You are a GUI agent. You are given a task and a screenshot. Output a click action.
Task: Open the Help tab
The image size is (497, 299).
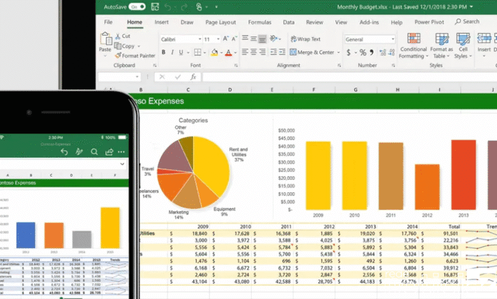396,22
